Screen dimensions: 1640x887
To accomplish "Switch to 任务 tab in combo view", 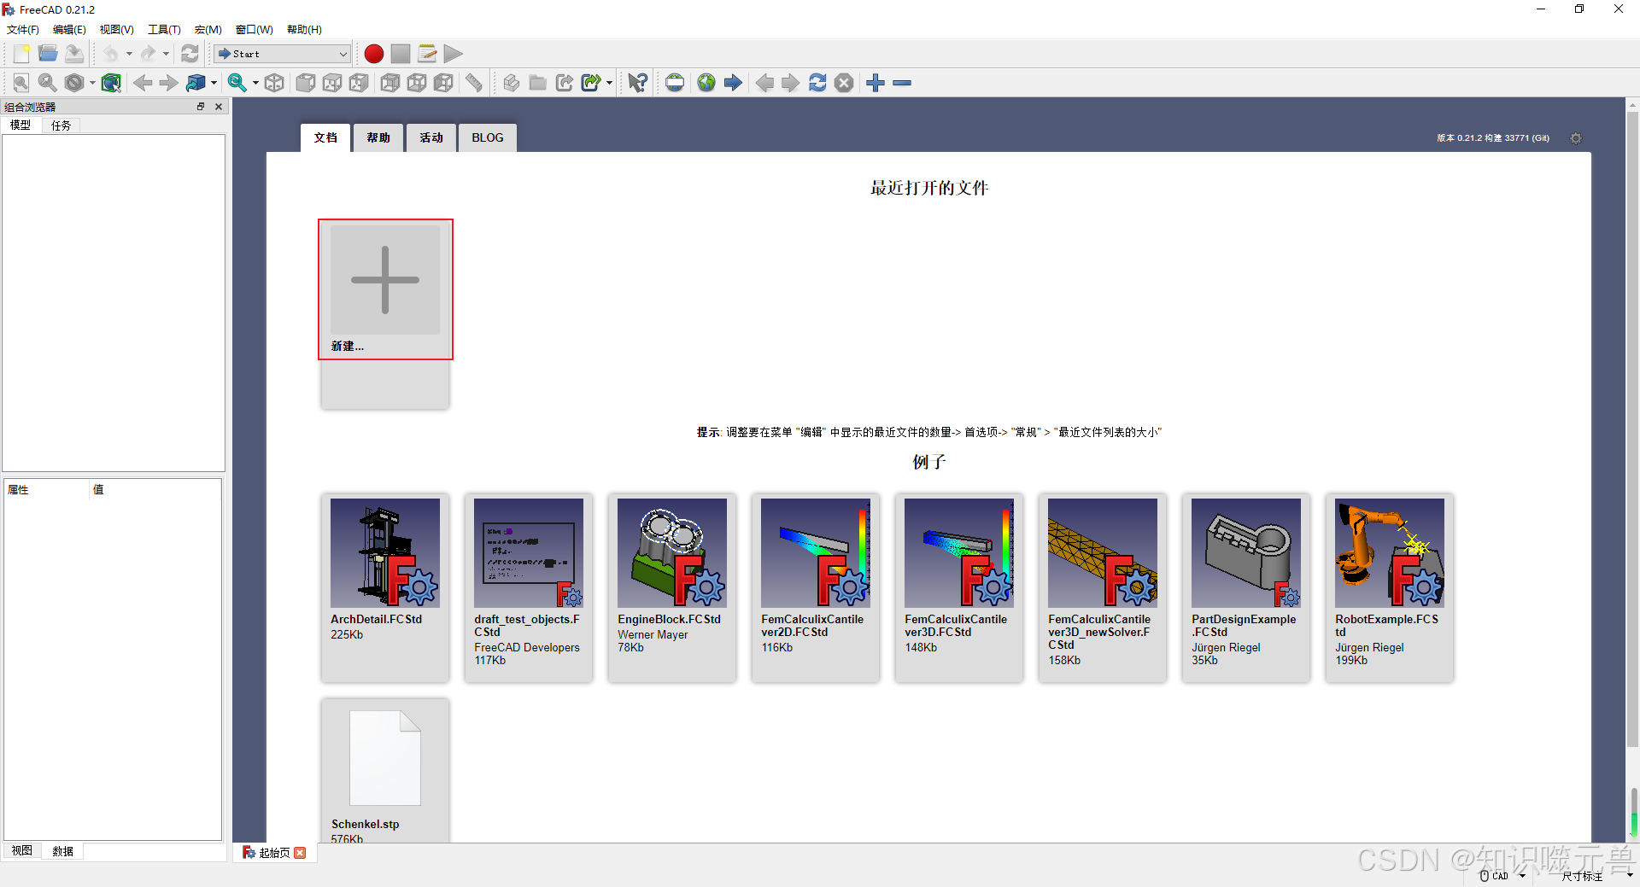I will click(x=61, y=125).
